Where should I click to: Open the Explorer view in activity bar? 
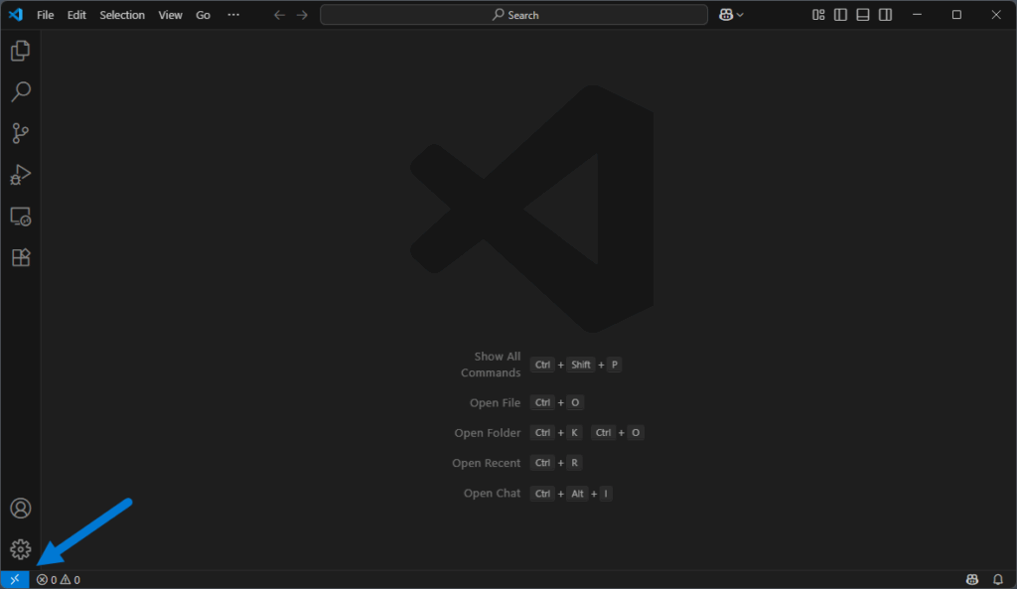click(20, 51)
